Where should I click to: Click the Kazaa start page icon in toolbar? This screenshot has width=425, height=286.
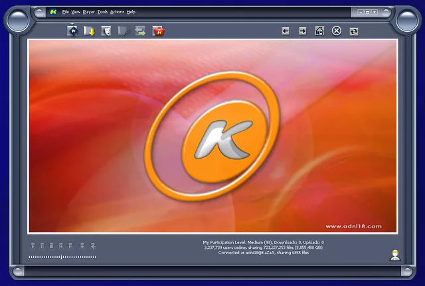pos(72,31)
